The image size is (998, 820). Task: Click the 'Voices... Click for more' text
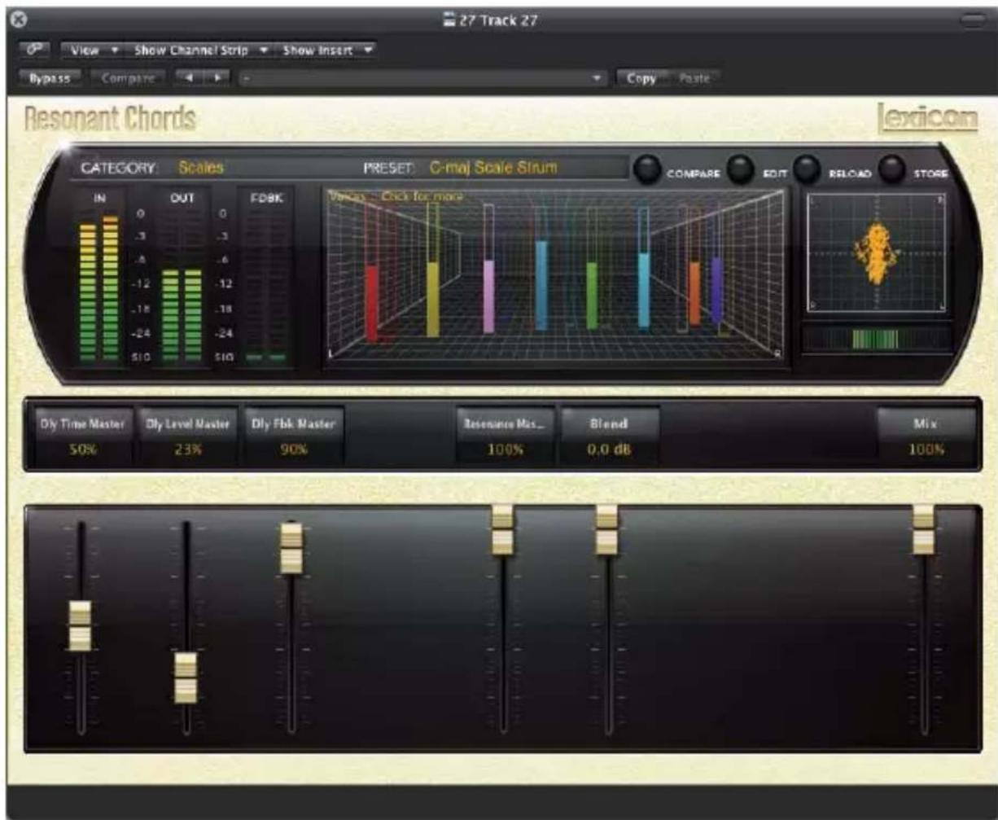point(396,197)
